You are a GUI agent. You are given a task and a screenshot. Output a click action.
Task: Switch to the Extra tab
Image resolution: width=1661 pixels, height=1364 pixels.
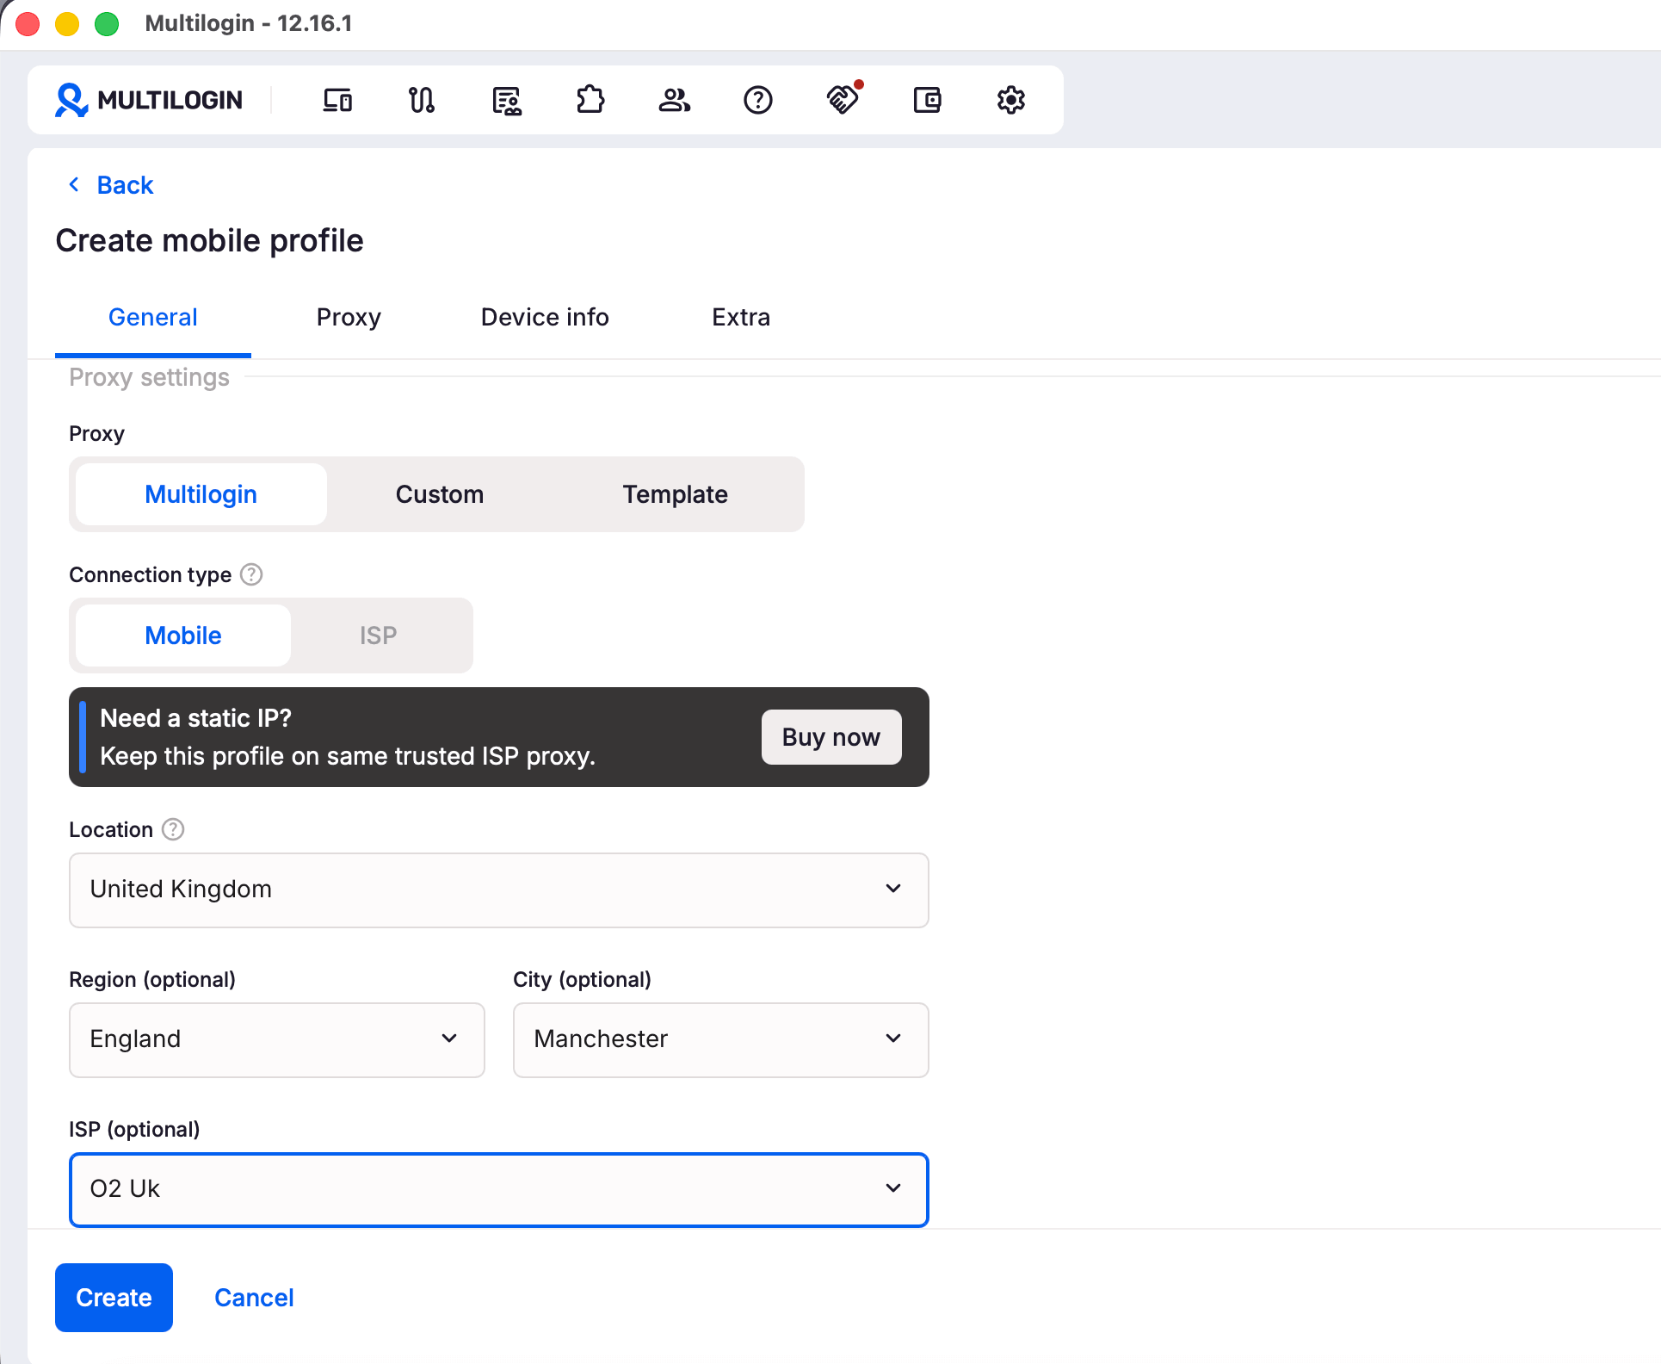pos(741,318)
